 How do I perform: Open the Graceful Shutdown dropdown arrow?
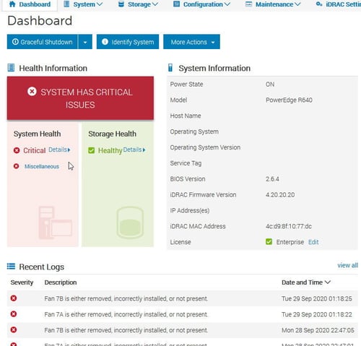pos(85,42)
